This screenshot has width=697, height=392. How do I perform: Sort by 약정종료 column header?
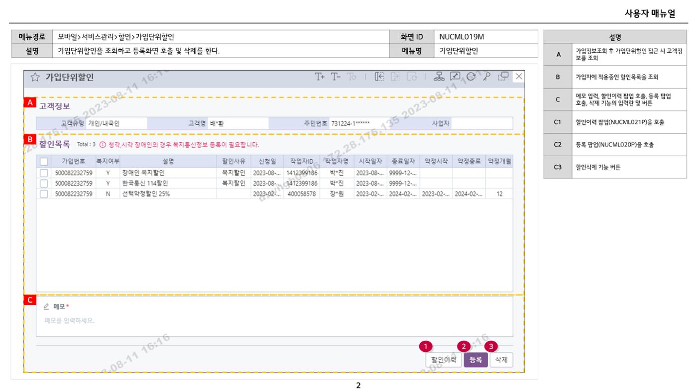tap(469, 161)
